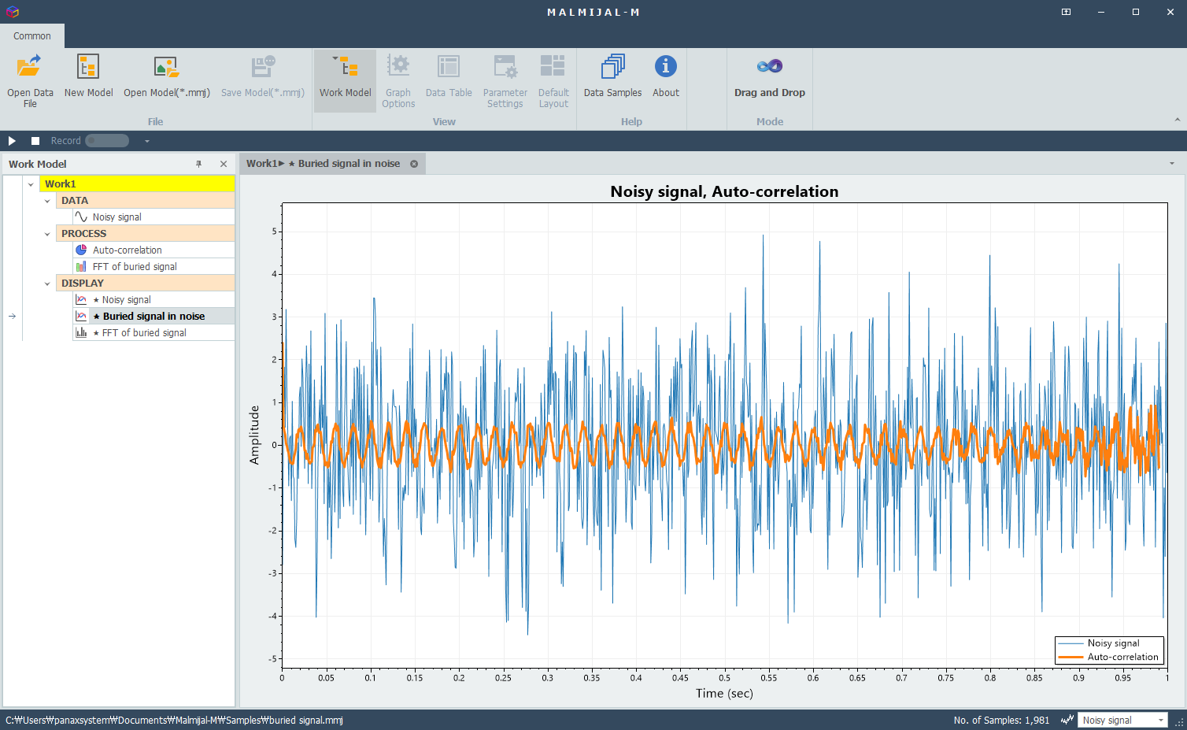Open the playback toolbar dropdown arrow
Screen dimensions: 1187x730
146,141
